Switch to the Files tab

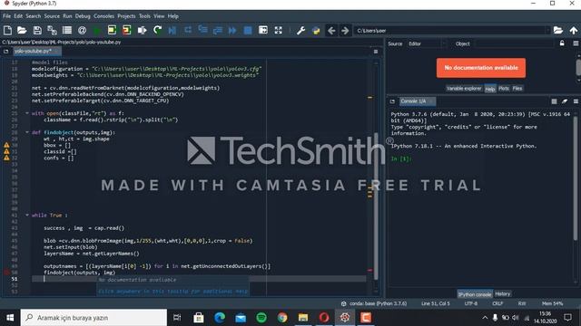pos(517,89)
